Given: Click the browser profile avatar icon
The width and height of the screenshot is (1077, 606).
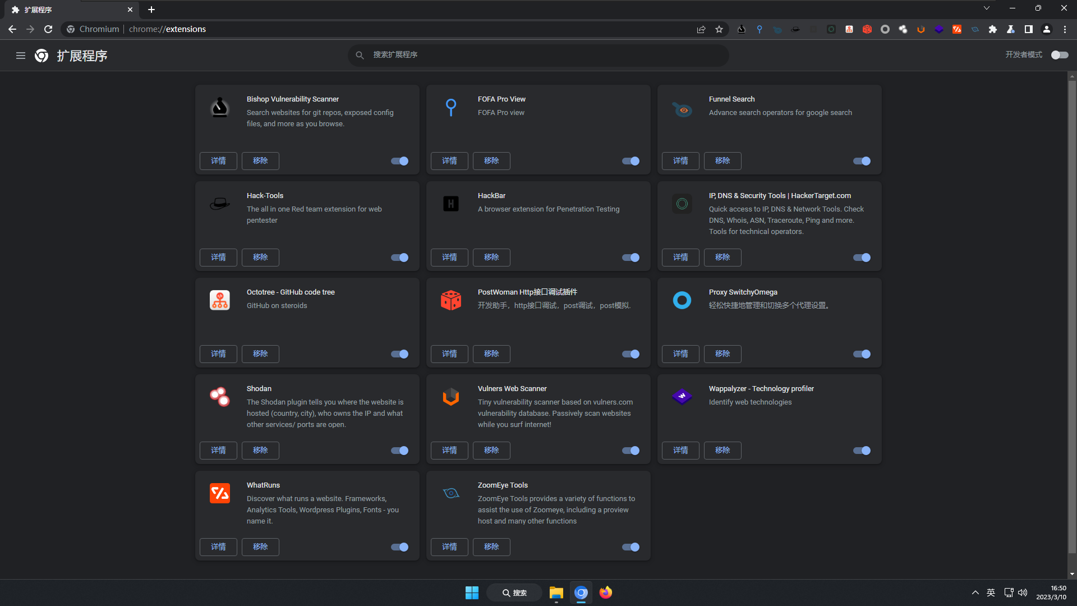Looking at the screenshot, I should 1047,29.
